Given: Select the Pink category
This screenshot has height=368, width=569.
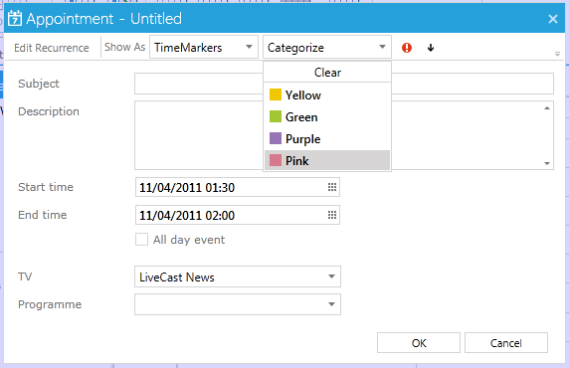Looking at the screenshot, I should 327,160.
